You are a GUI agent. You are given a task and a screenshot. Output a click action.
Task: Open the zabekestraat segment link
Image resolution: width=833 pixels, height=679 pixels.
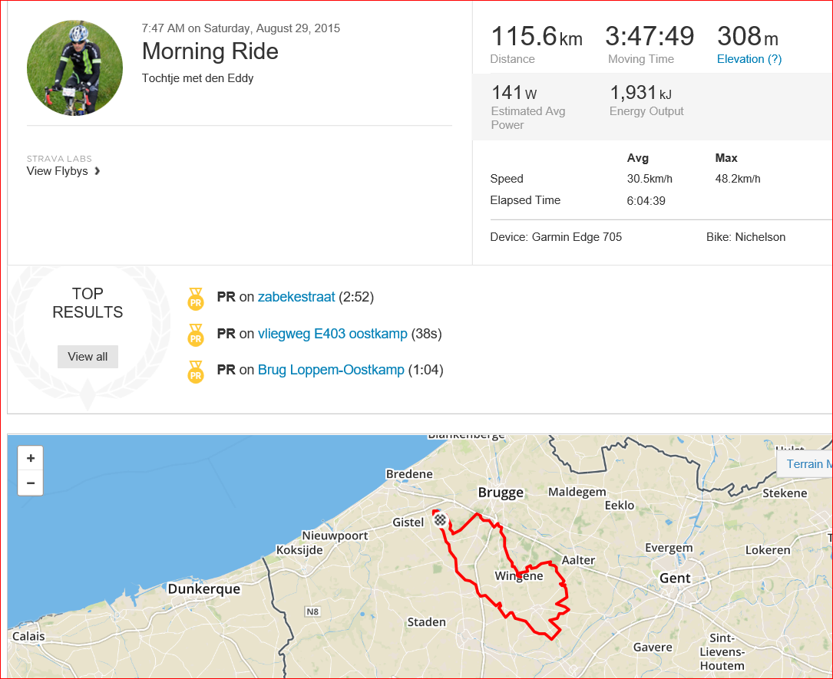tap(296, 297)
